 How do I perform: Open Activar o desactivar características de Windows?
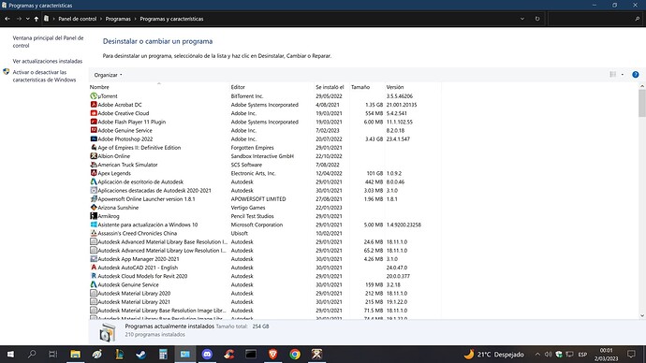point(44,76)
